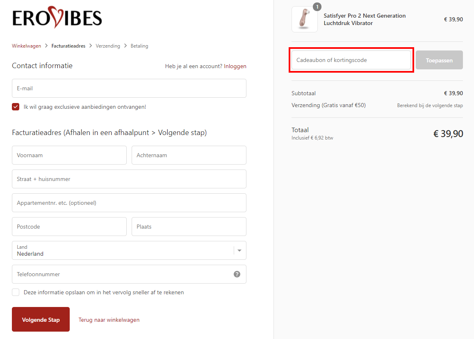Open the Land country dropdown
Viewport: 474px width, 339px height.
coord(129,250)
